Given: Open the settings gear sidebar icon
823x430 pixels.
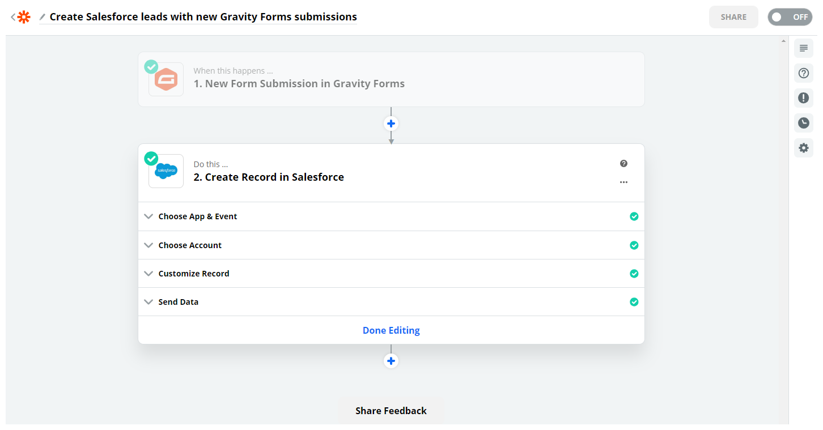Looking at the screenshot, I should pos(803,148).
